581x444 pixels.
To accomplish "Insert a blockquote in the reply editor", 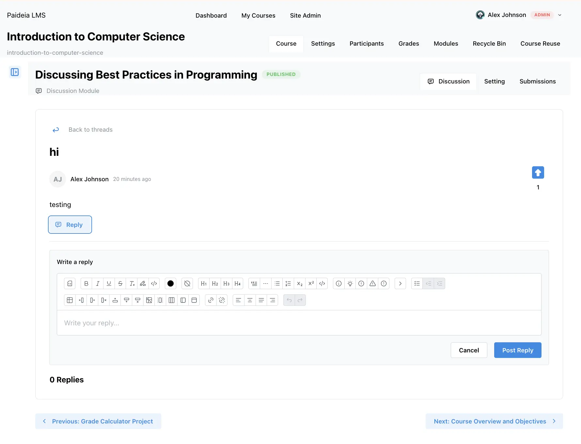I will (254, 283).
